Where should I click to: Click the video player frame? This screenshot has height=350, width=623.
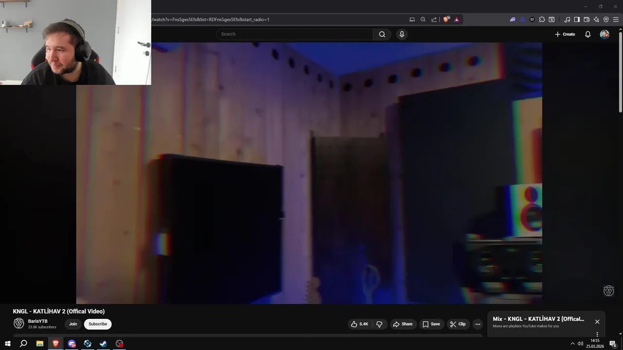[309, 173]
